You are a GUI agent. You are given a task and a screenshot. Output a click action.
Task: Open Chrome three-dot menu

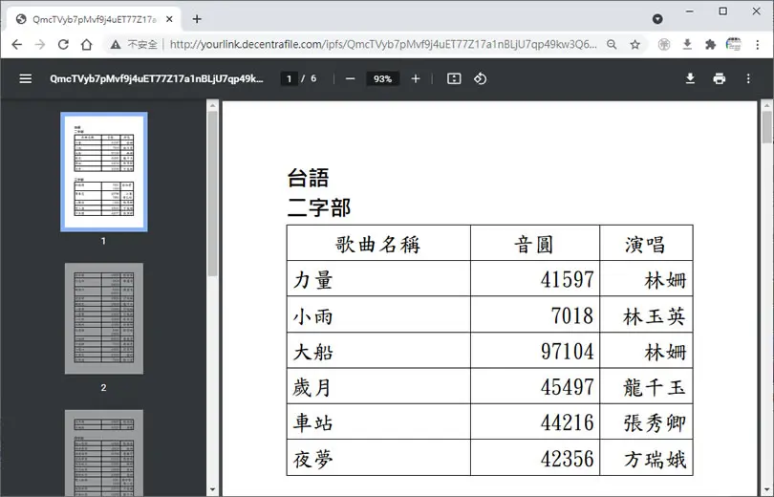(758, 44)
